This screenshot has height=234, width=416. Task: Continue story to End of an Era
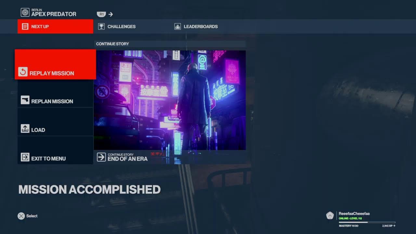170,157
